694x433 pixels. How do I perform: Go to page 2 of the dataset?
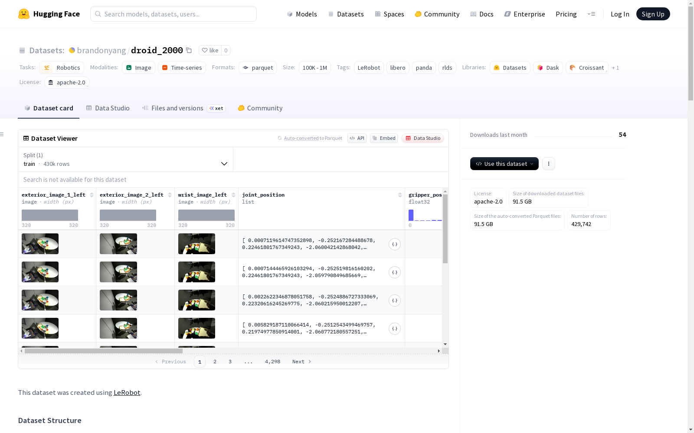(x=215, y=362)
